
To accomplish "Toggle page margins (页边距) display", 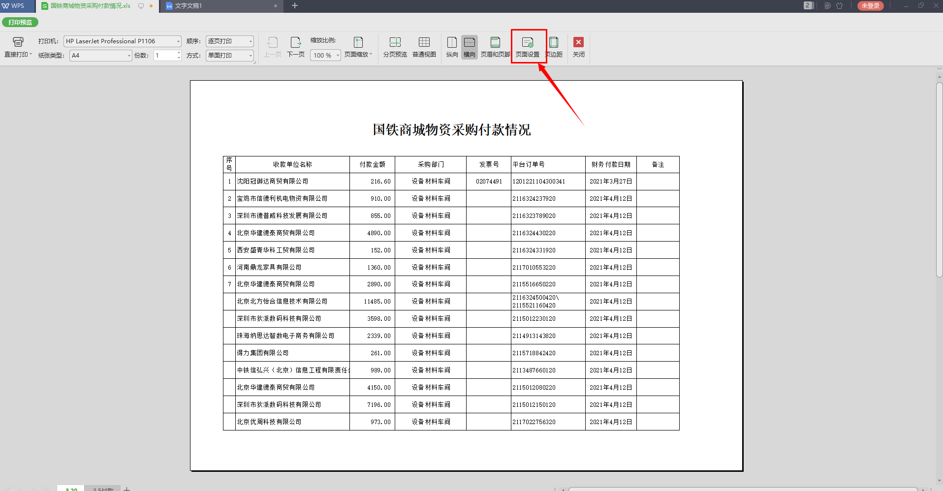I will [x=554, y=47].
